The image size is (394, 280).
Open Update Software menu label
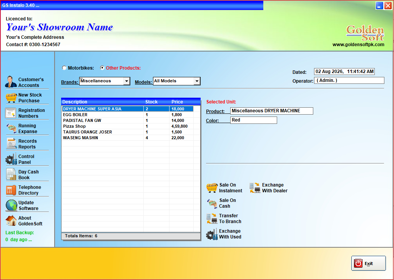click(28, 205)
